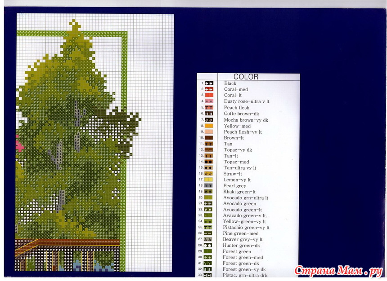Pick the Coral-lt swatch numbered 3
This screenshot has height=281, width=387.
pyautogui.click(x=209, y=95)
